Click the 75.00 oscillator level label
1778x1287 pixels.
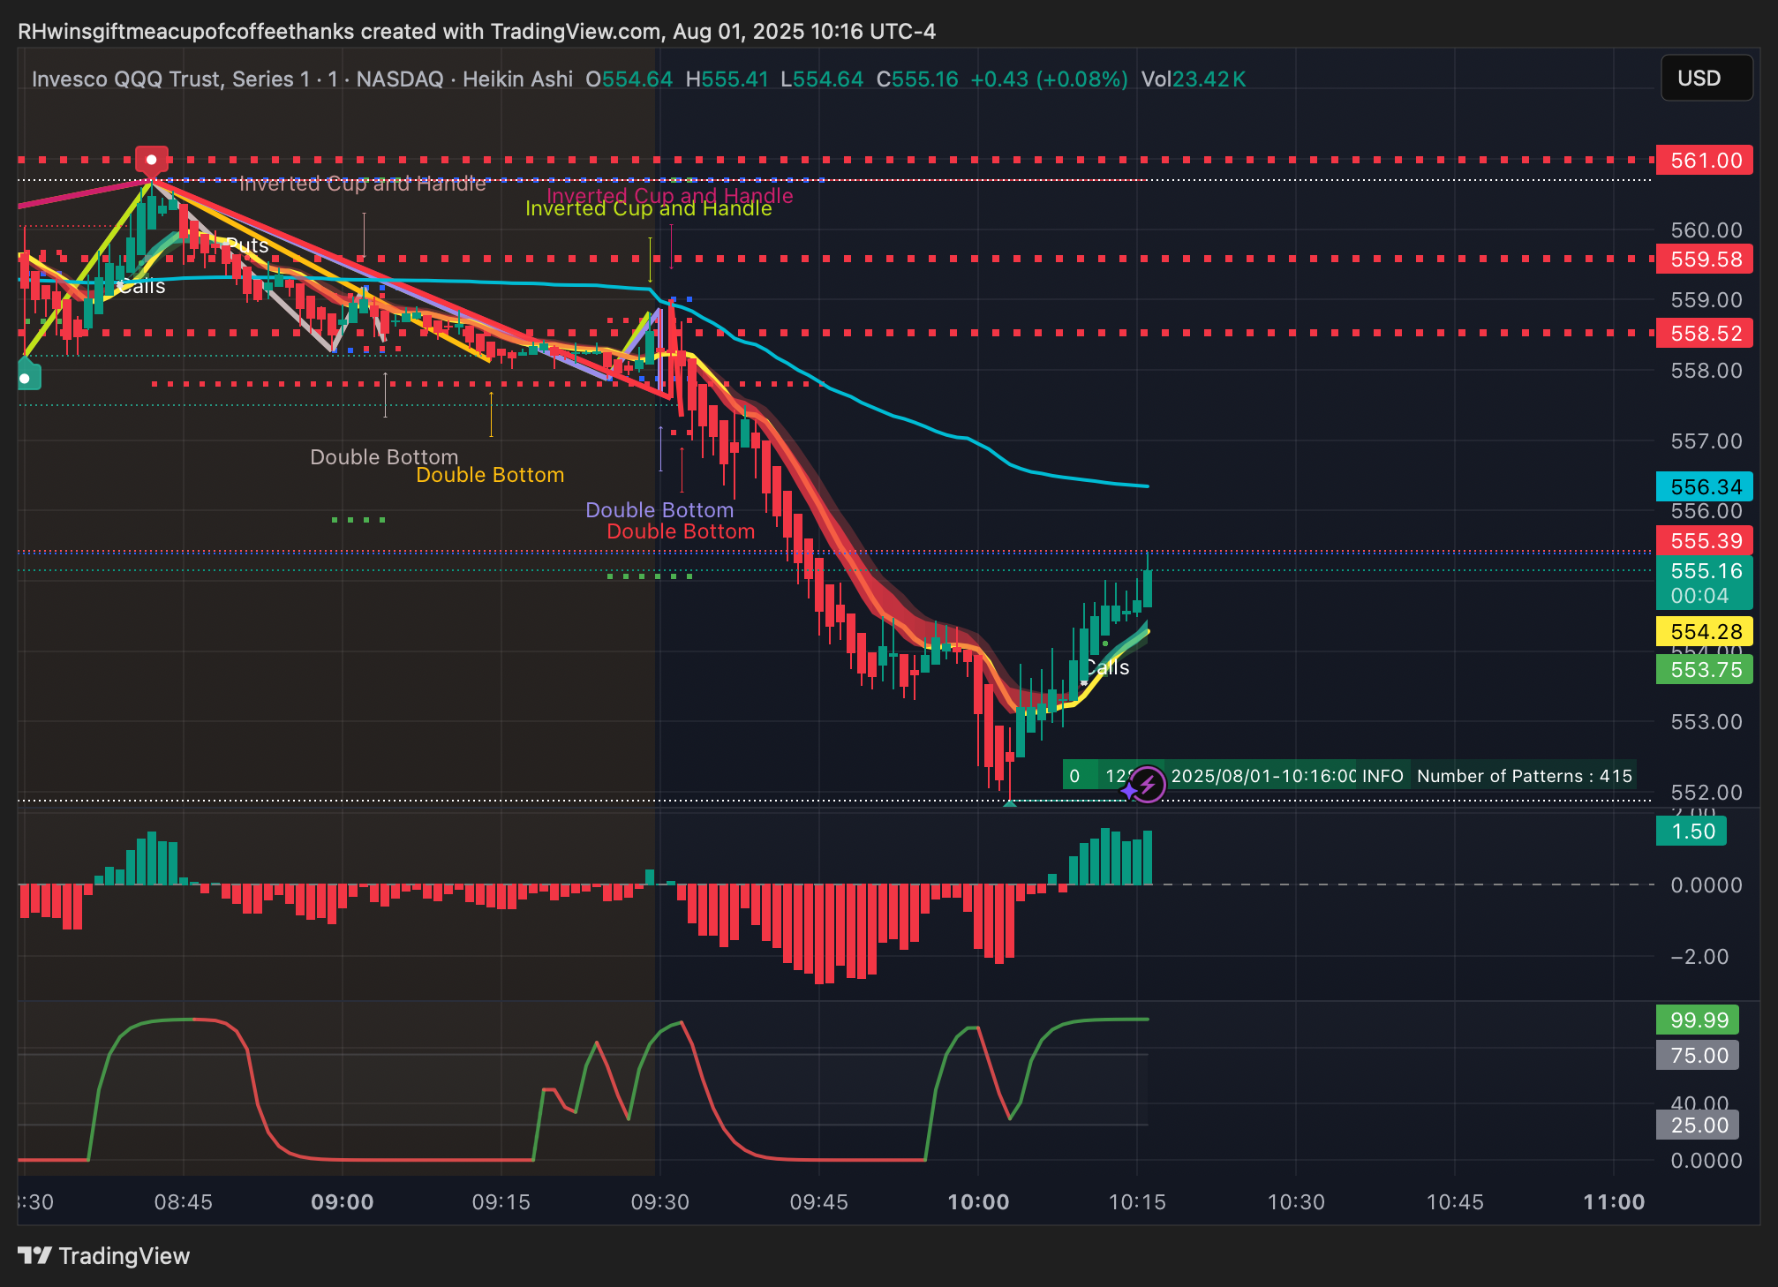[x=1698, y=1055]
